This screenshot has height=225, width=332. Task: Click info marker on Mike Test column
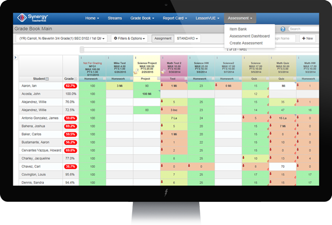(109, 58)
